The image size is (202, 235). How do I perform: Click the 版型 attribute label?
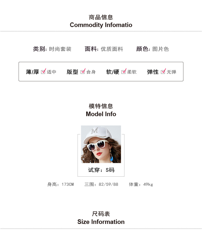[x=72, y=72]
